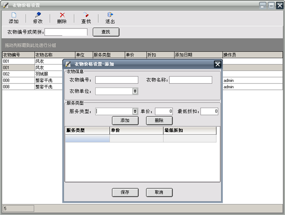Click the 衣物编号 column header

(x=18, y=55)
